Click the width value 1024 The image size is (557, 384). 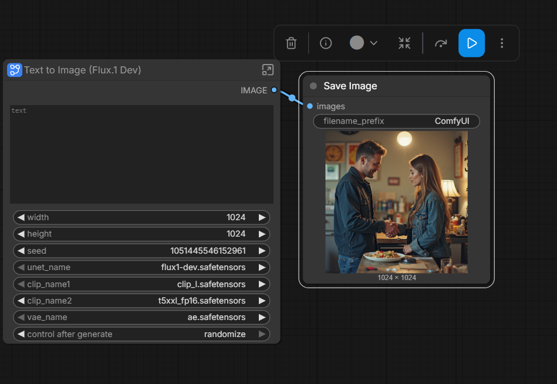tap(236, 217)
